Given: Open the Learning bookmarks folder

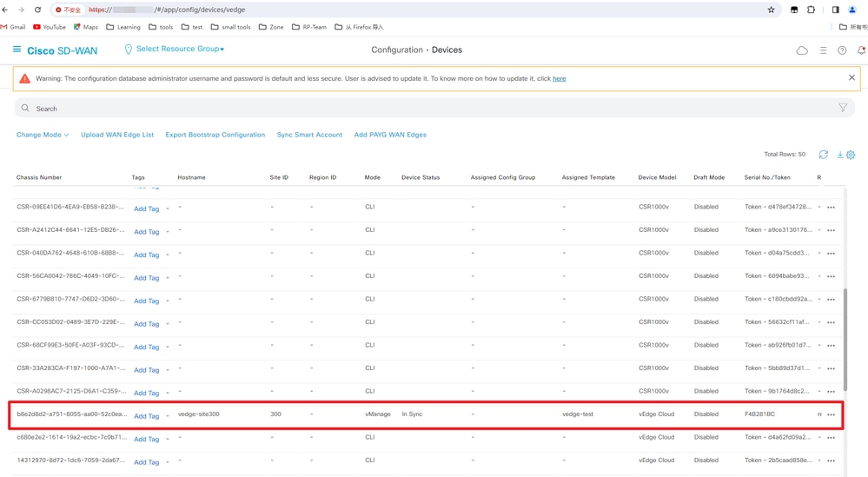Looking at the screenshot, I should 123,27.
